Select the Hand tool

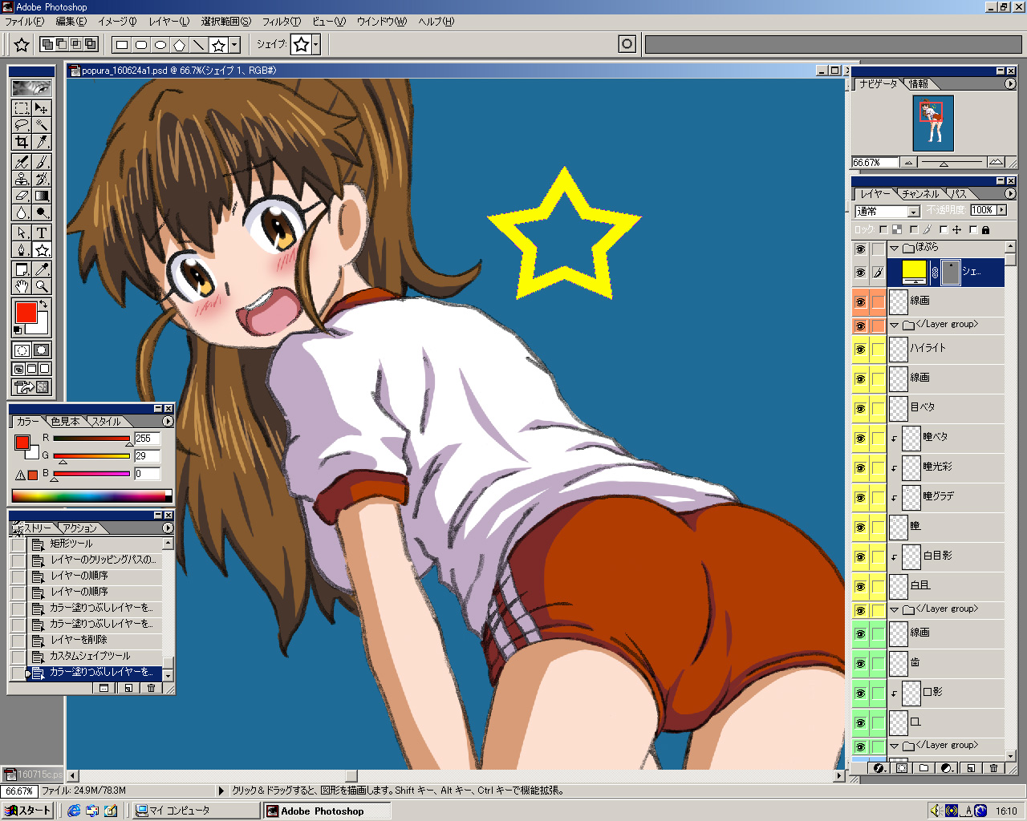tap(22, 286)
